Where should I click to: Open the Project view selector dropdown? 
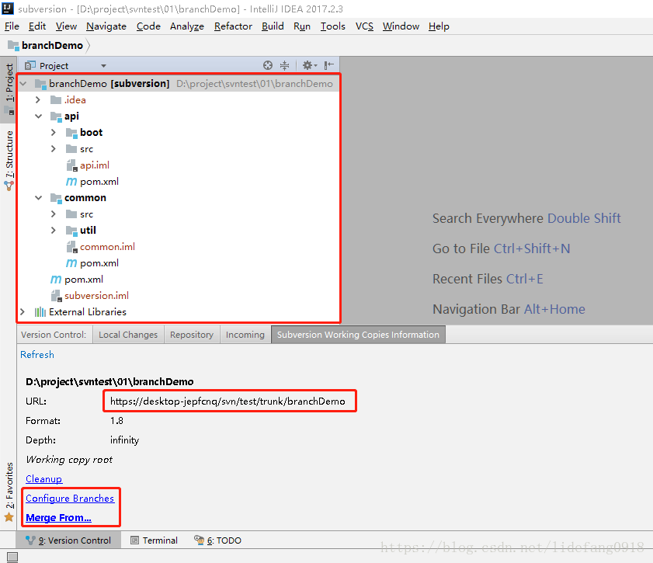(104, 66)
